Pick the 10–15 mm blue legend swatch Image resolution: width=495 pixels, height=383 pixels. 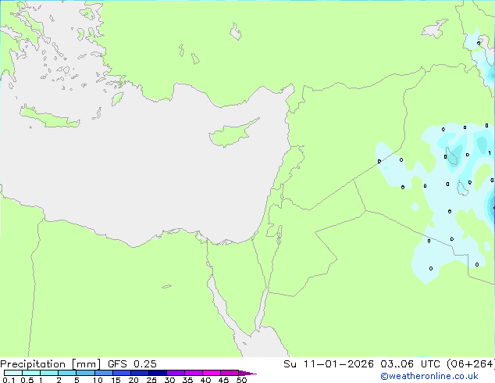[103, 373]
